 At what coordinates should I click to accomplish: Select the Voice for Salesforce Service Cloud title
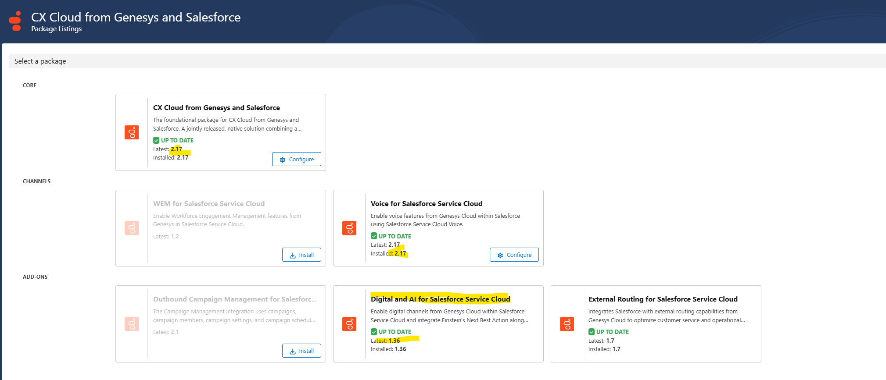[x=426, y=204]
